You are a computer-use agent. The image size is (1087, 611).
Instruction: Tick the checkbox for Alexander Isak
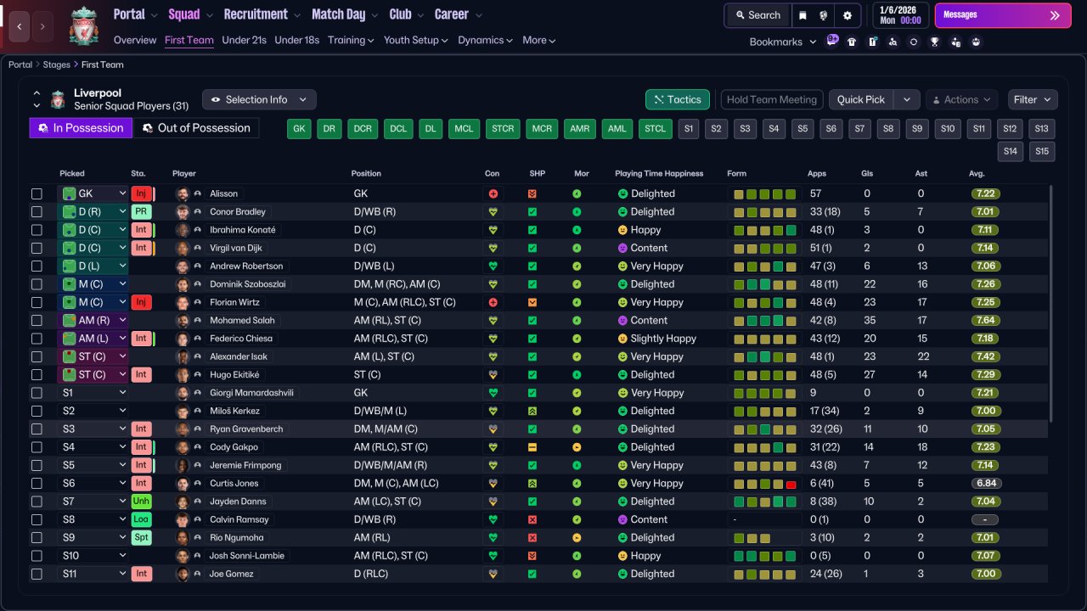(37, 356)
